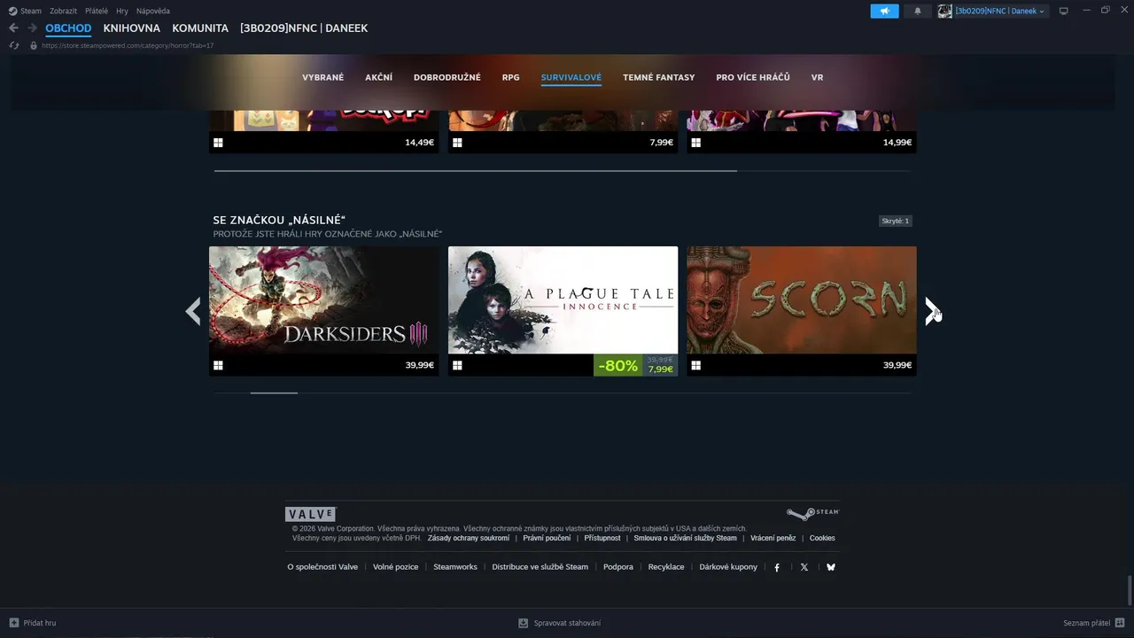Open Právní poučení link

pos(547,538)
